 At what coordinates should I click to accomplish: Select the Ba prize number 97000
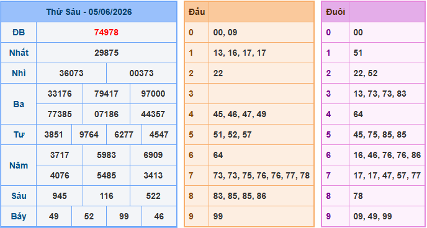153,94
